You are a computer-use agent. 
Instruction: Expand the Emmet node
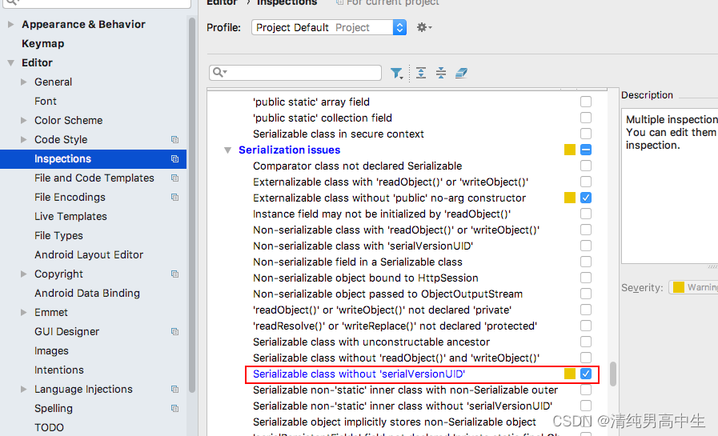click(24, 313)
